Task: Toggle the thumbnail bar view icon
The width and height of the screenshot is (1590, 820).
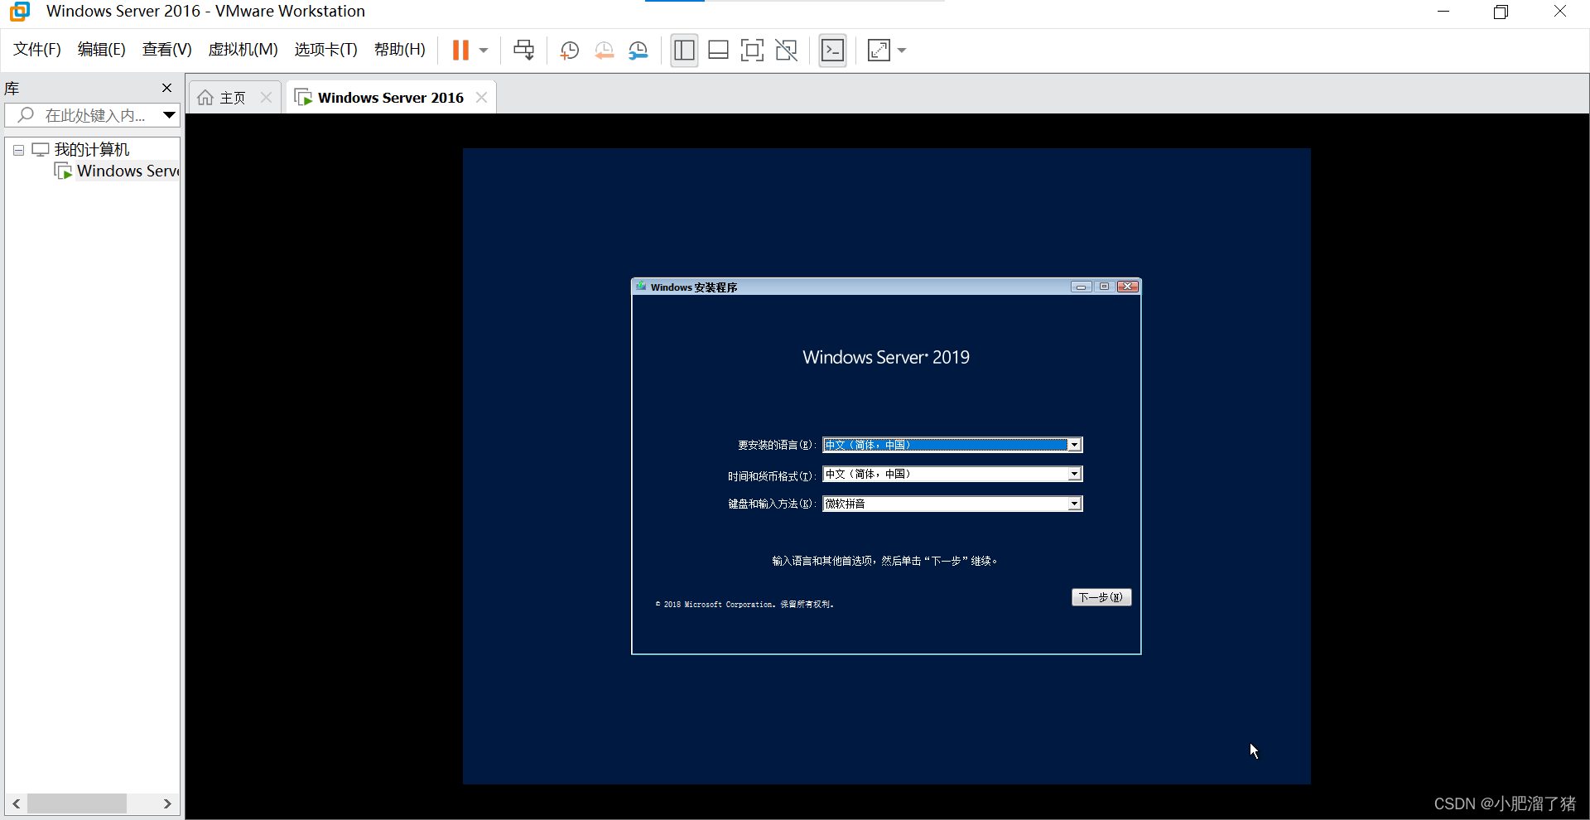Action: coord(718,51)
